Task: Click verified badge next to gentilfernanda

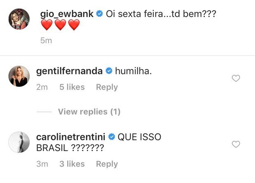Action: [x=109, y=71]
